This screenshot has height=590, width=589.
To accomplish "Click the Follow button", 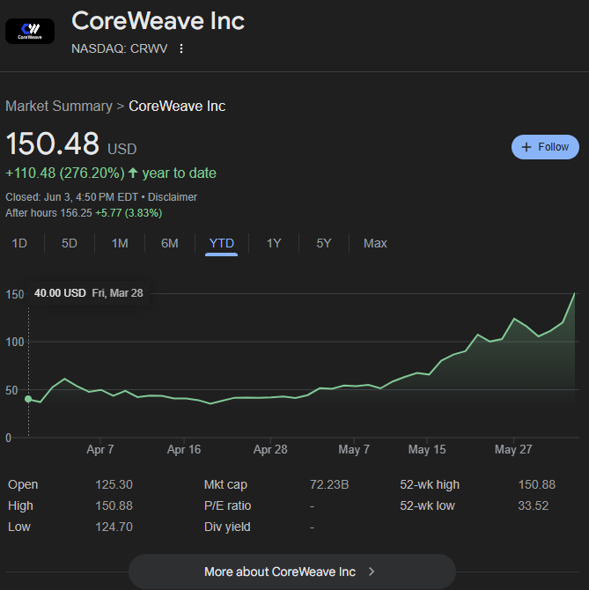I will tap(545, 147).
